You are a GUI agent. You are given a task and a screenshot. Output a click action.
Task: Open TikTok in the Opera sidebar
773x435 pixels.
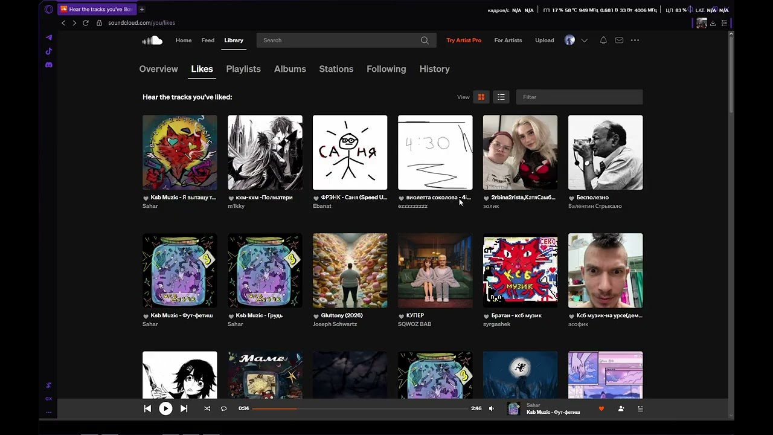49,51
